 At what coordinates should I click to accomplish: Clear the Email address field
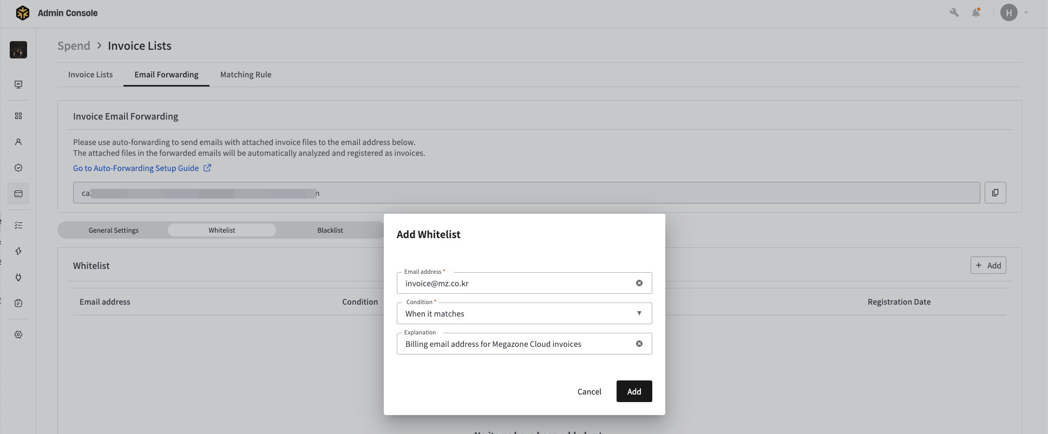click(639, 283)
